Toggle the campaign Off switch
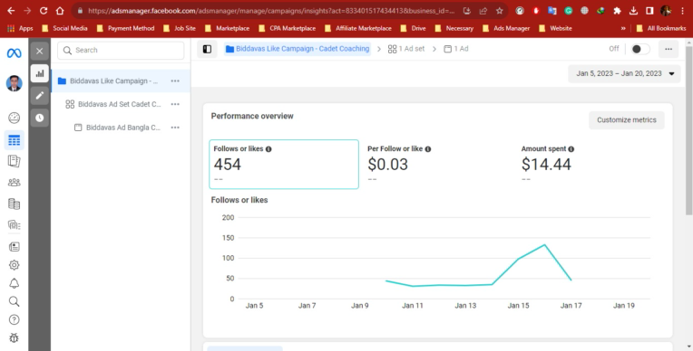 (640, 49)
